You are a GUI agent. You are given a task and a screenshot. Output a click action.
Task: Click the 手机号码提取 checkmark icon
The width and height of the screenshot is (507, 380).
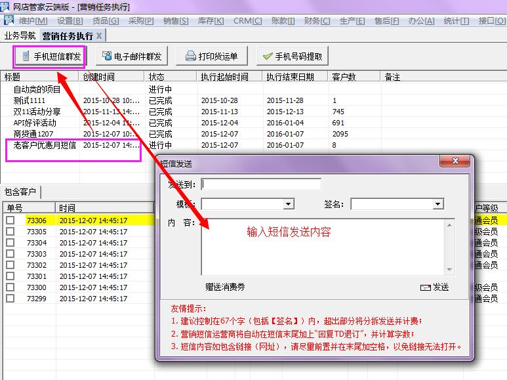pyautogui.click(x=268, y=57)
